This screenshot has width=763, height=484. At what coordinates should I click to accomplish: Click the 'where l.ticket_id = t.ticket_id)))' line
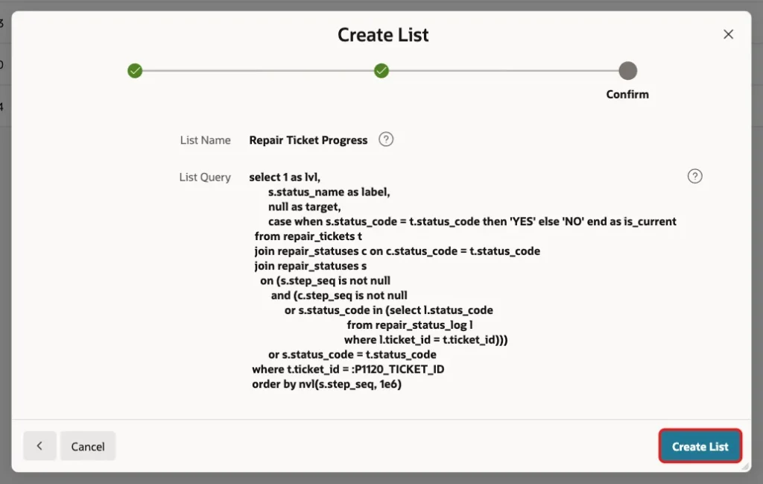coord(425,340)
